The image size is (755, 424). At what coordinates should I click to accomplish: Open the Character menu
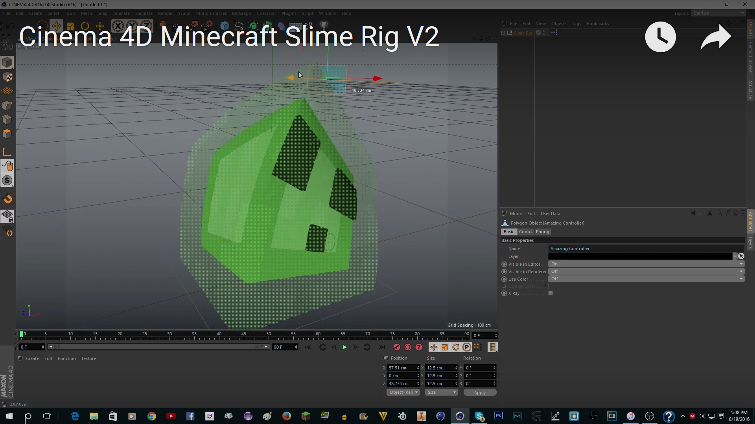[x=266, y=13]
